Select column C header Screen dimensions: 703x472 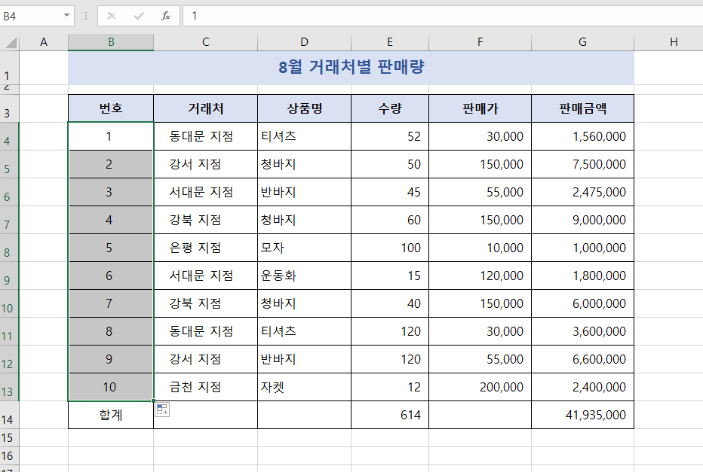tap(205, 42)
